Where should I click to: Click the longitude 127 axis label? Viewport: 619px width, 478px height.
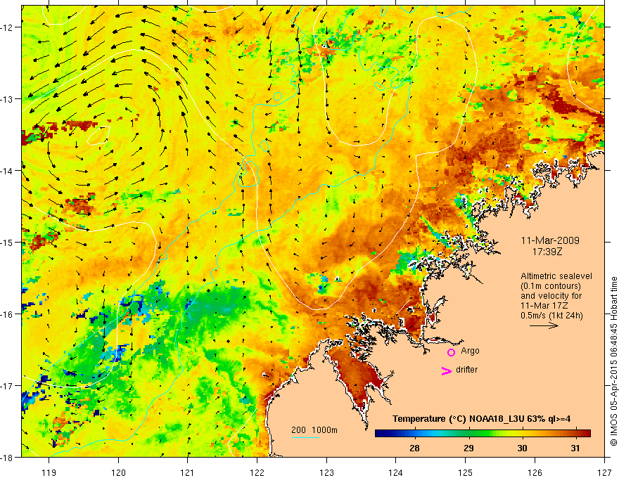[604, 472]
